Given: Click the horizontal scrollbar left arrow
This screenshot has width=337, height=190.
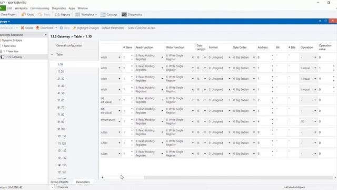Looking at the screenshot, I should [x=102, y=177].
